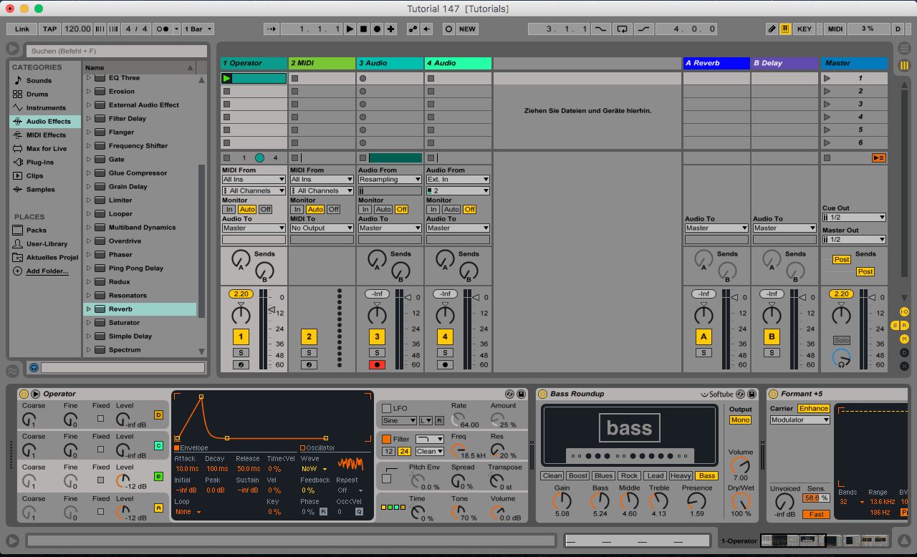Click the Bass Roundup Gain knob
Viewport: 917px width, 557px height.
562,502
